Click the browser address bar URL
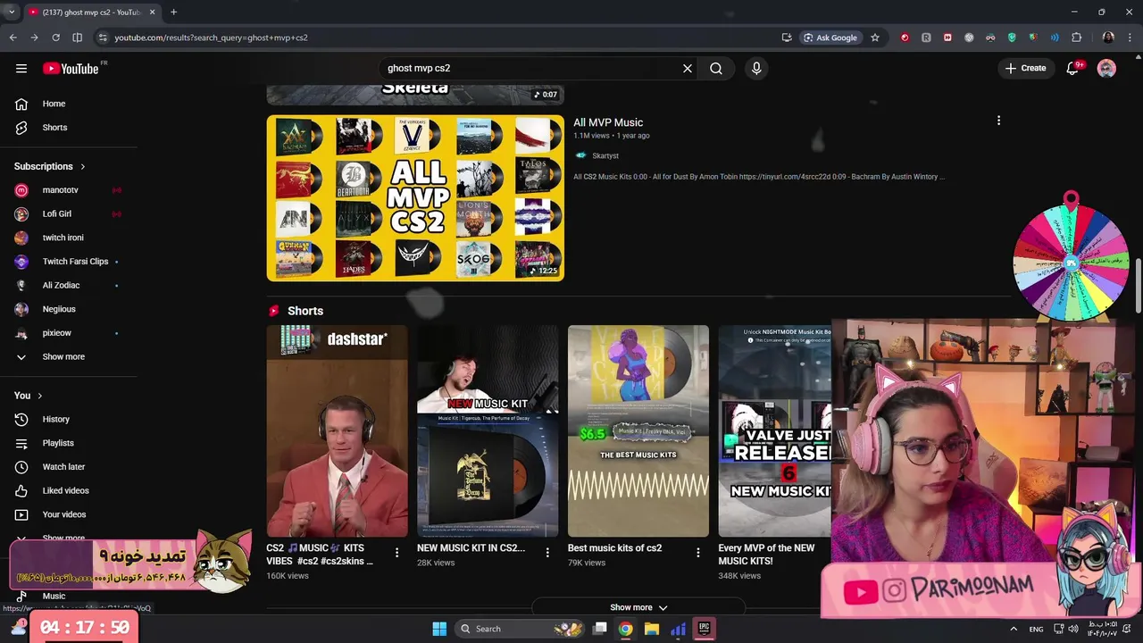Viewport: 1143px width, 643px height. click(x=211, y=38)
